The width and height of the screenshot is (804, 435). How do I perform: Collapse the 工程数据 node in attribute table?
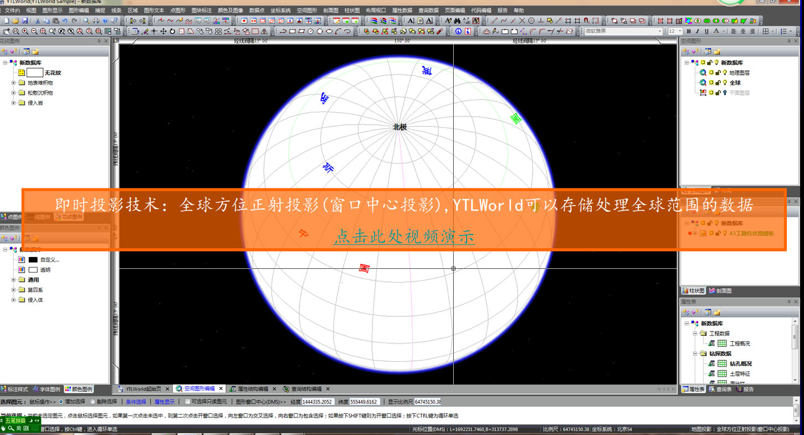pyautogui.click(x=695, y=334)
